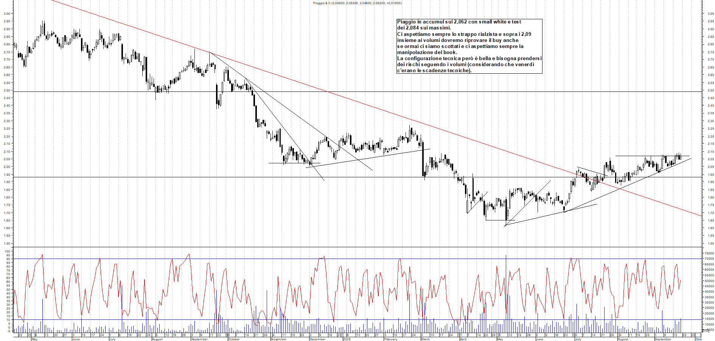Click the '100' oscillator scale label
This screenshot has width=715, height=341.
[x=8, y=251]
